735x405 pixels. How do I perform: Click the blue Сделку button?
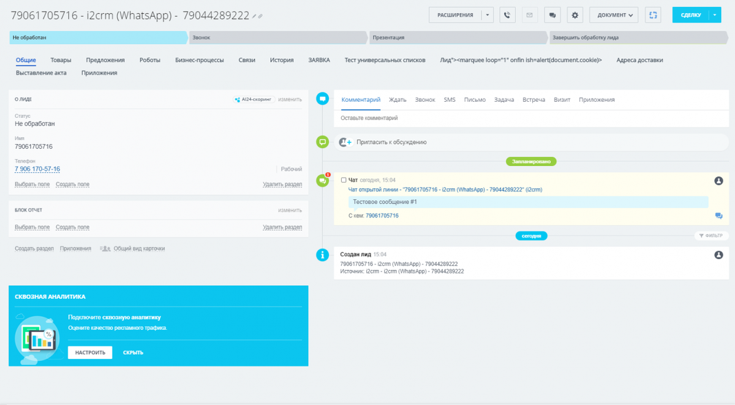tap(690, 15)
